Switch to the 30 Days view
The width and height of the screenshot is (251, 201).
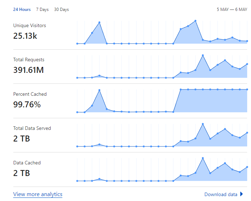(x=61, y=10)
